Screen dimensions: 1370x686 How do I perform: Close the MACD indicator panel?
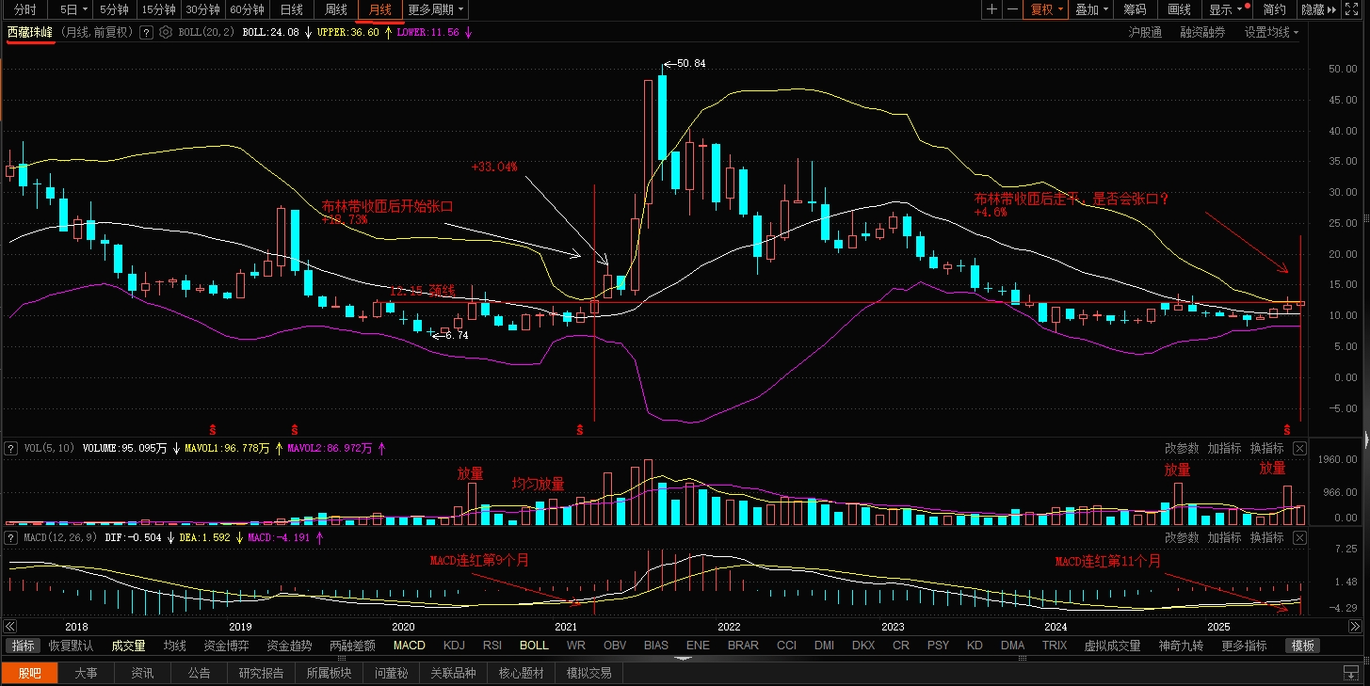coord(1299,537)
